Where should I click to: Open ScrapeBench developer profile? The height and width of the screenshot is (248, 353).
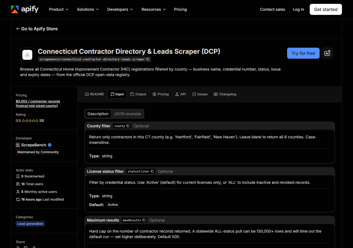(34, 145)
